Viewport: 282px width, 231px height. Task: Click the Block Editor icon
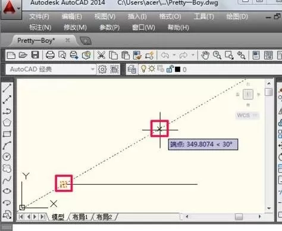point(149,55)
